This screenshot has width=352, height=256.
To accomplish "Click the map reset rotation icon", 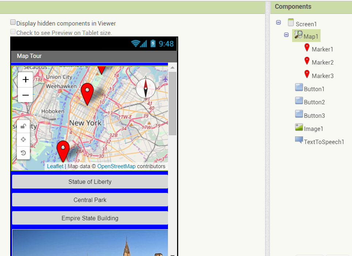I will pyautogui.click(x=23, y=153).
